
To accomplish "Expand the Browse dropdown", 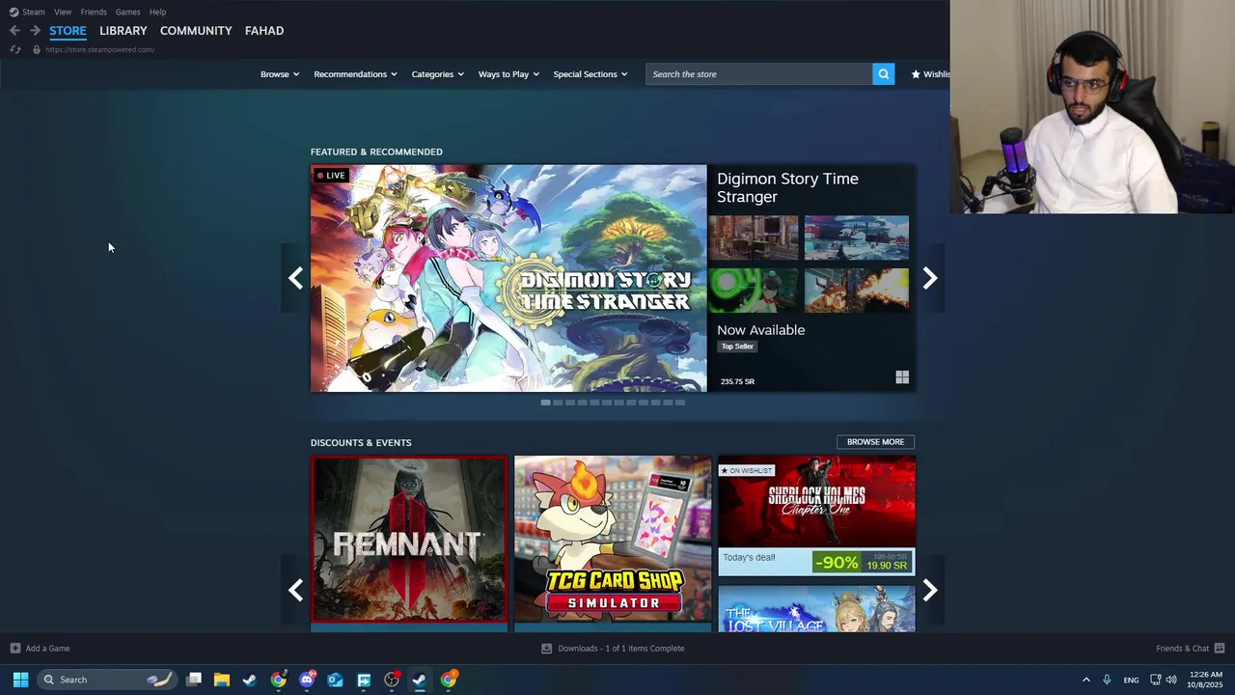I will tap(280, 74).
